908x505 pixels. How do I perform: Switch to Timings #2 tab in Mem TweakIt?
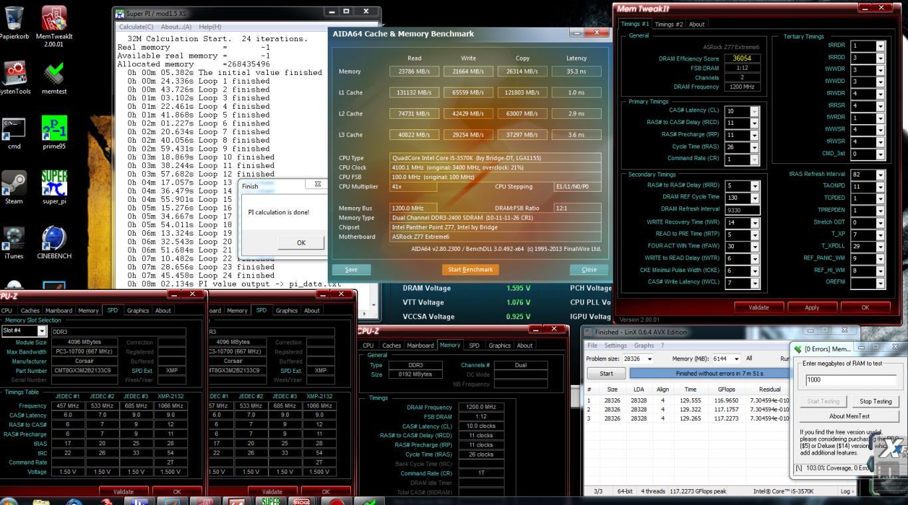point(669,24)
